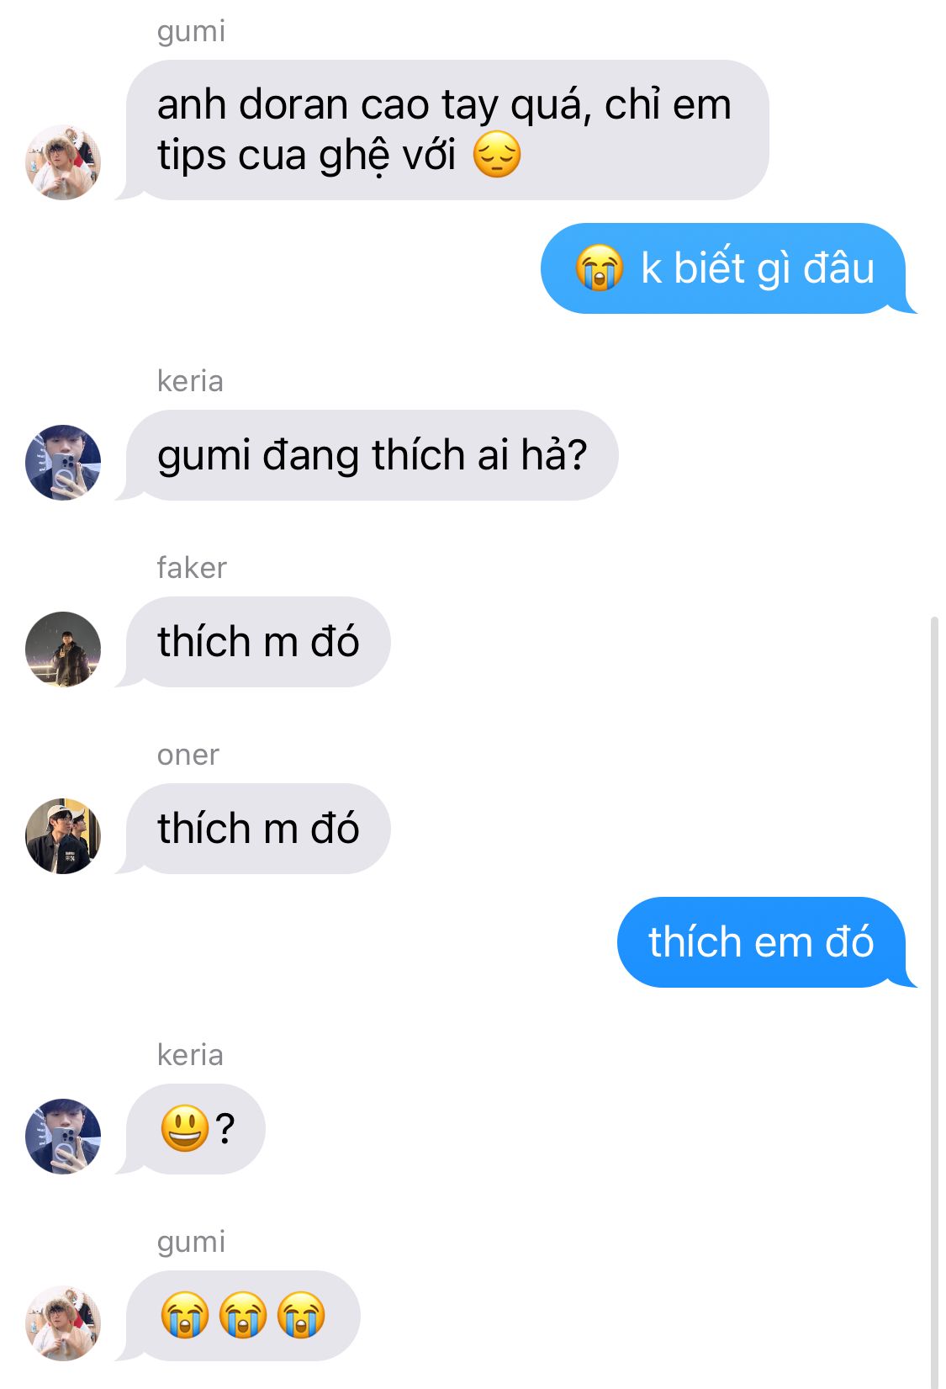Tap the pensive emoji in gumi's first message
The width and height of the screenshot is (946, 1389).
tap(497, 156)
